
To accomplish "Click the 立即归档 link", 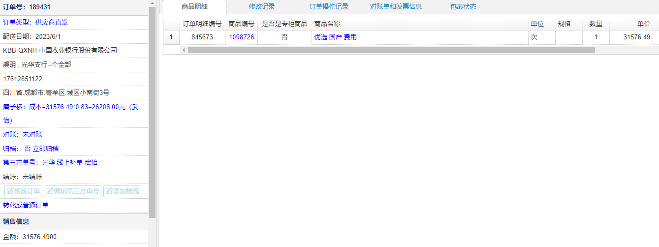I will click(x=46, y=149).
